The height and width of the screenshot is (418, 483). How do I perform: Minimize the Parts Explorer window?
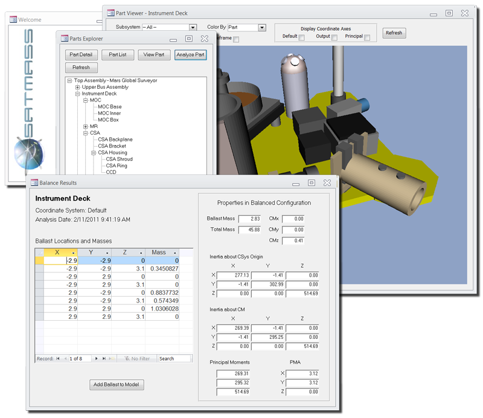click(173, 40)
